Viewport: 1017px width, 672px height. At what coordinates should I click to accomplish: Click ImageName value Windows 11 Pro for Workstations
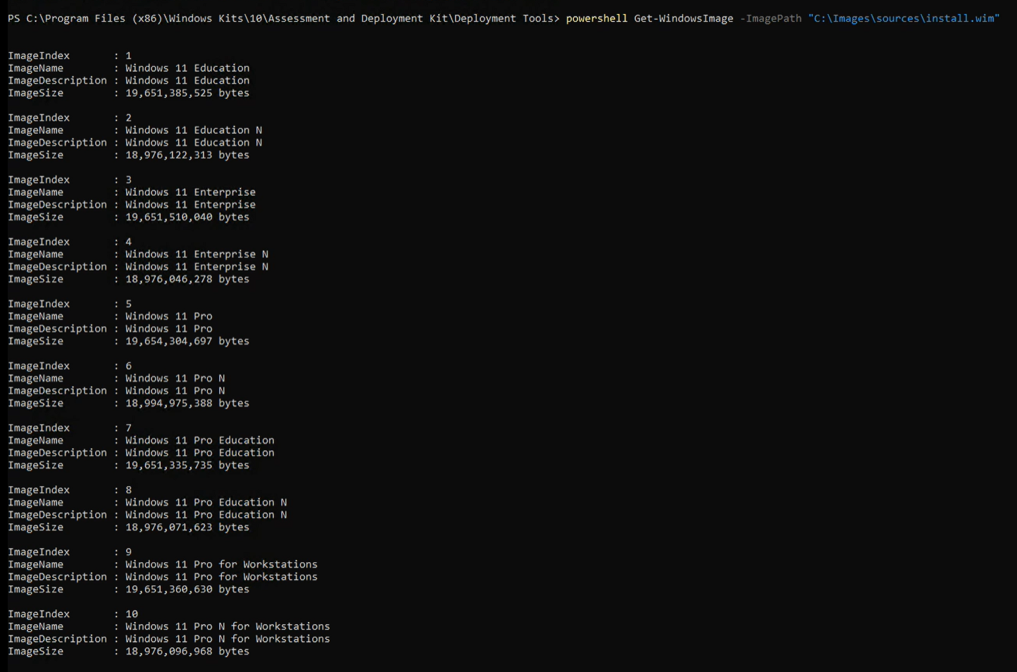pos(221,565)
